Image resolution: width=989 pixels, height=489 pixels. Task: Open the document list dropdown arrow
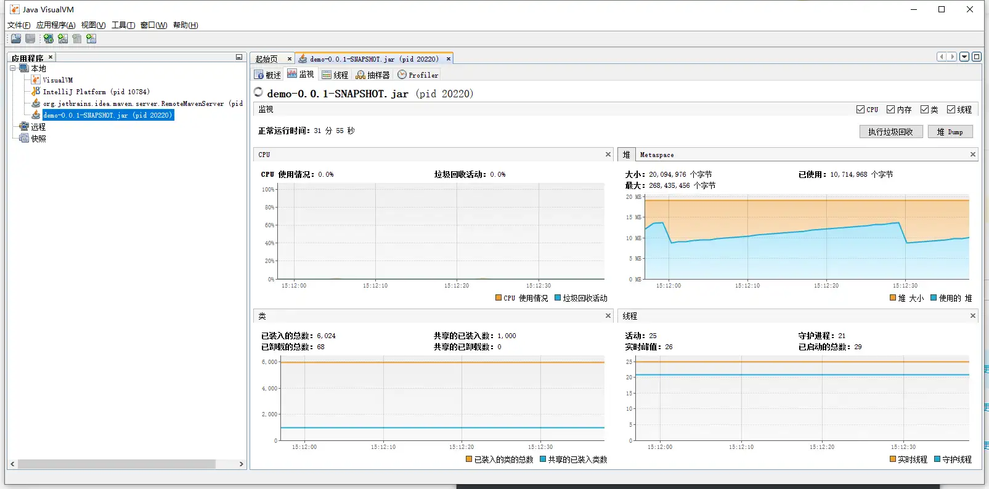click(964, 57)
